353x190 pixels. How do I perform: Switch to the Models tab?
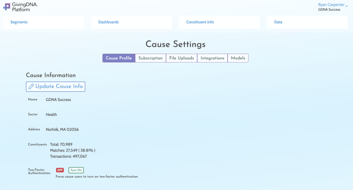click(x=238, y=58)
